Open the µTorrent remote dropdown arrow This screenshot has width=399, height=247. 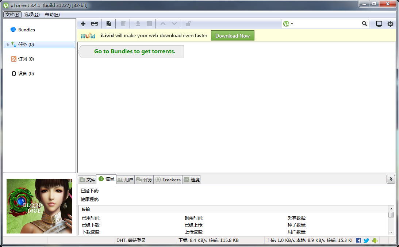click(292, 23)
